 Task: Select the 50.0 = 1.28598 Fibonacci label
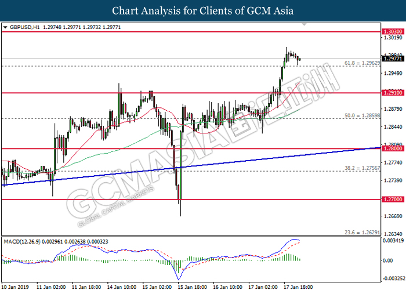point(362,116)
